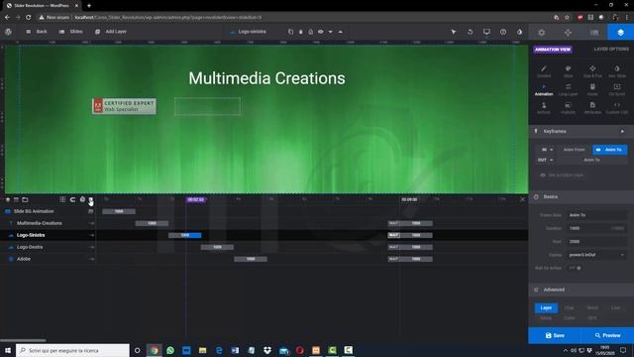Image resolution: width=634 pixels, height=357 pixels.
Task: Expand the Keyframes section arrow
Action: pyautogui.click(x=622, y=131)
